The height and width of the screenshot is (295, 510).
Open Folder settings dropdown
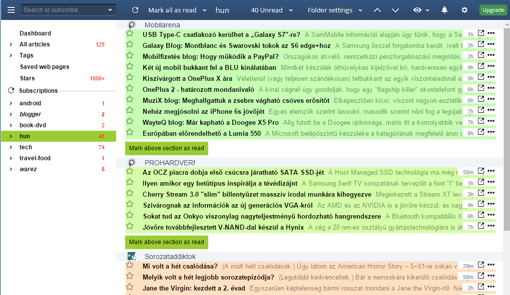334,10
